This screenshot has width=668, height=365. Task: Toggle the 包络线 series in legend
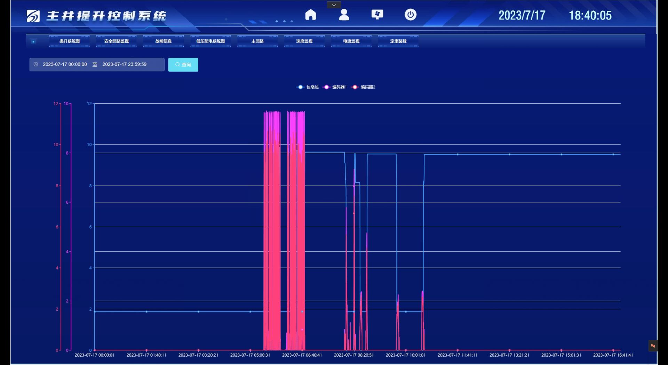click(308, 87)
